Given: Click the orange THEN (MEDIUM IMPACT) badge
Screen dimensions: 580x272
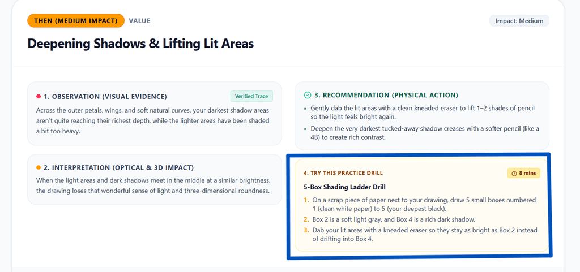Looking at the screenshot, I should click(x=76, y=21).
